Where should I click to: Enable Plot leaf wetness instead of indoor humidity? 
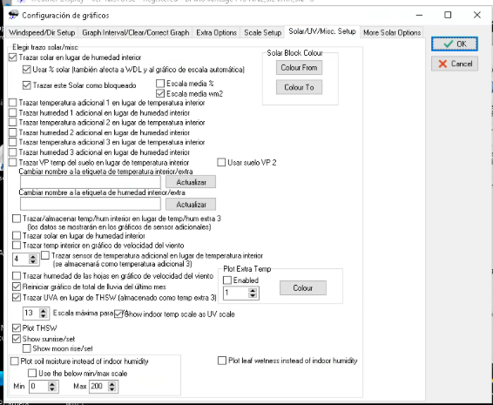tap(222, 361)
